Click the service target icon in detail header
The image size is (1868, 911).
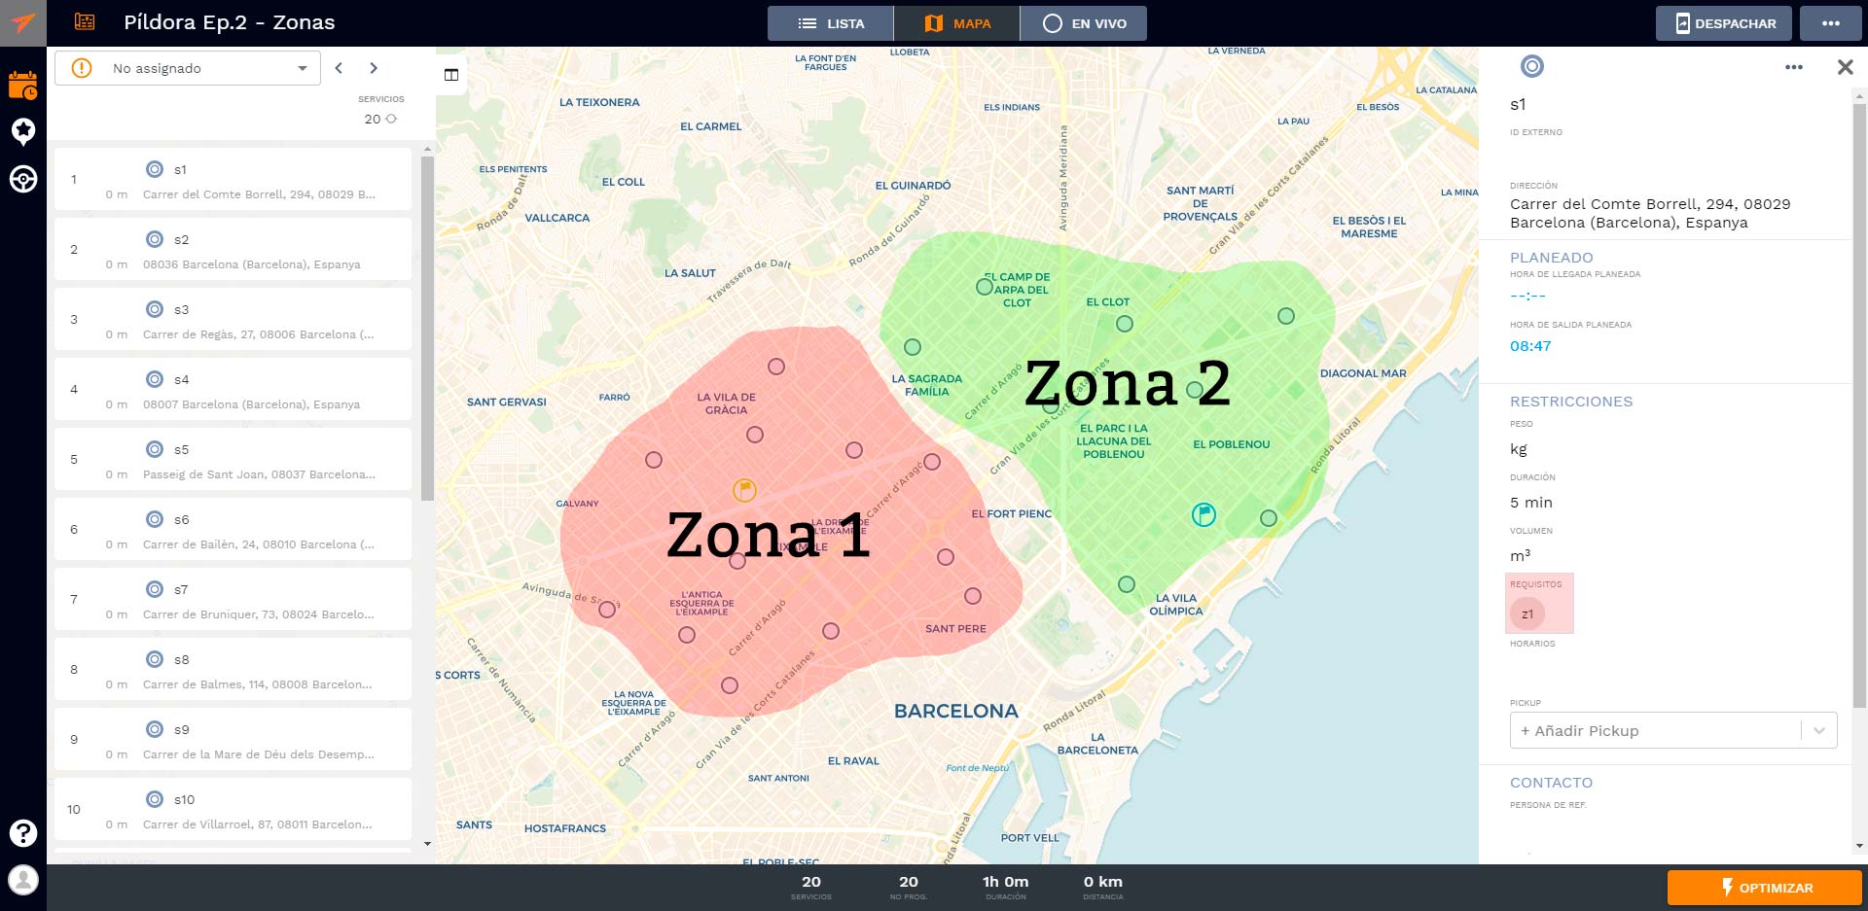1532,66
